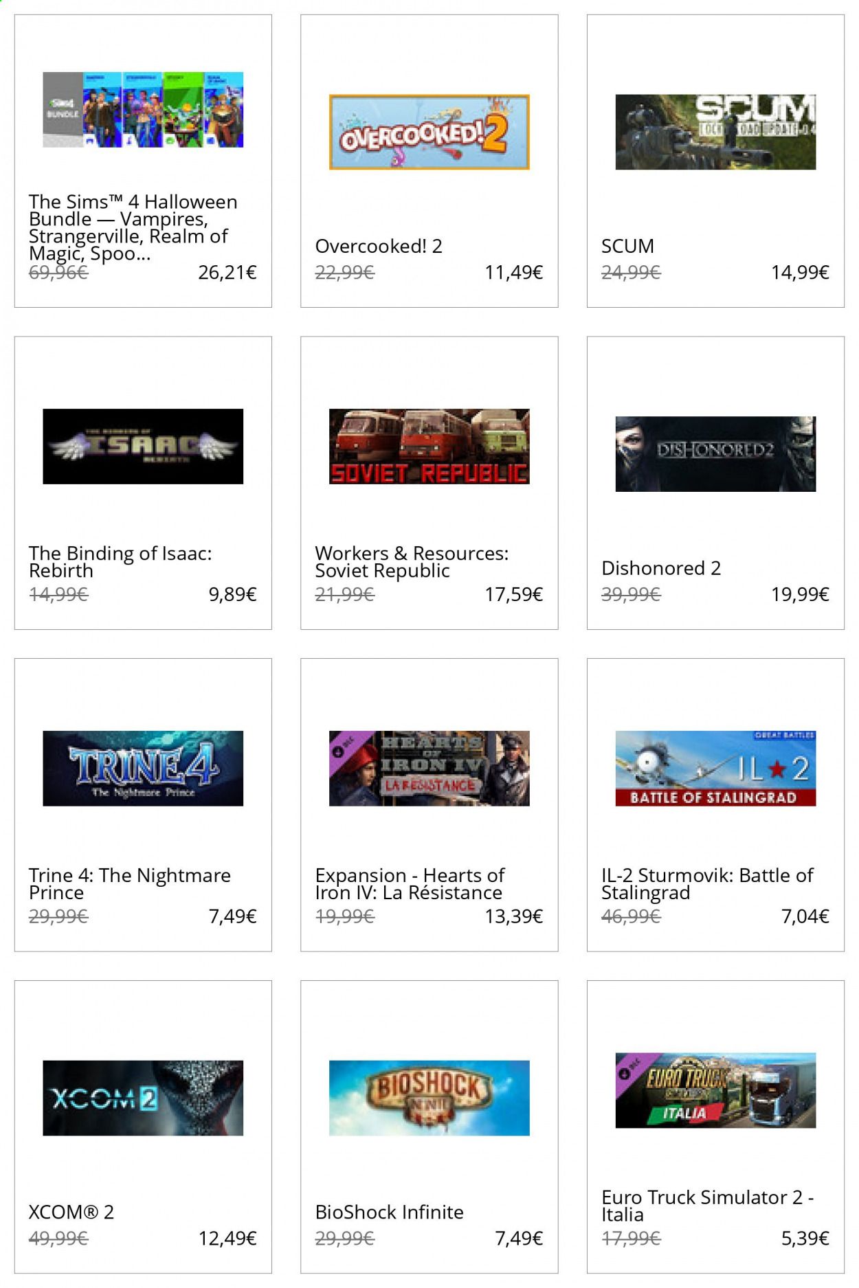The height and width of the screenshot is (1288, 859).
Task: Select the Binding of Isaac Rebirth banner
Action: tap(143, 447)
